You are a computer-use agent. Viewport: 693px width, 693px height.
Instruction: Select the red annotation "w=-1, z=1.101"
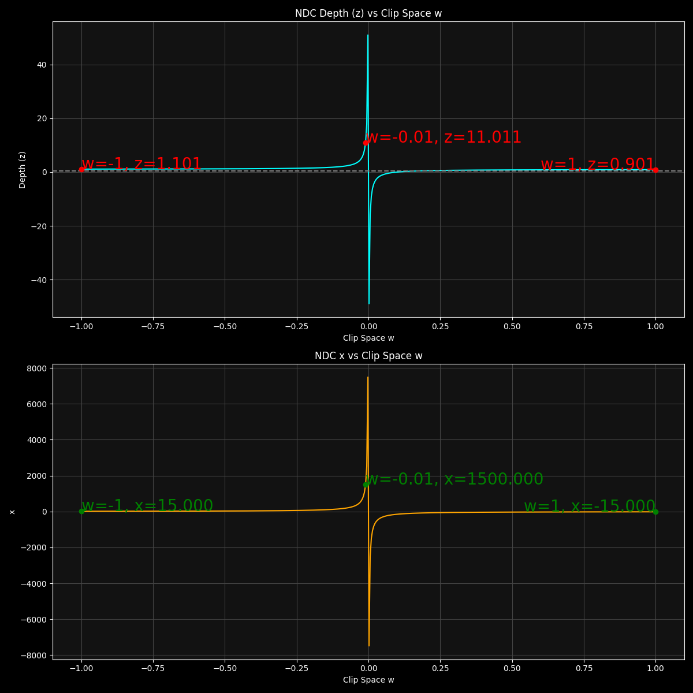(x=141, y=165)
